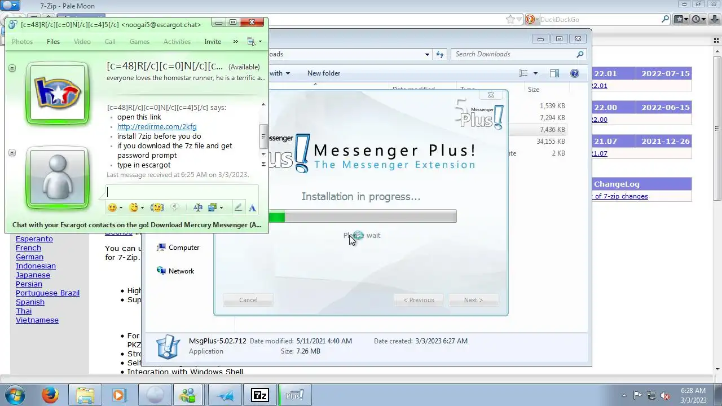Open font settings with the A icon
Image resolution: width=722 pixels, height=406 pixels.
coord(252,208)
